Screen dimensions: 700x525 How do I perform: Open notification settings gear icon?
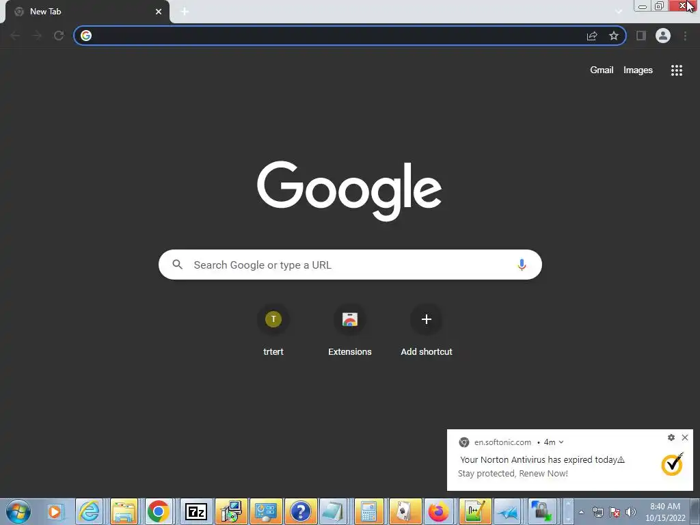(x=671, y=437)
